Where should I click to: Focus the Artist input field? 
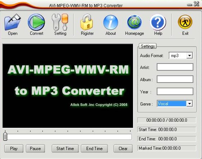point(175,67)
